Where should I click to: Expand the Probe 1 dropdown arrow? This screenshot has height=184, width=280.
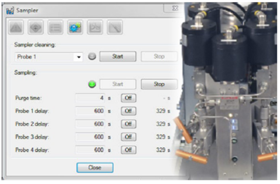[x=78, y=57]
